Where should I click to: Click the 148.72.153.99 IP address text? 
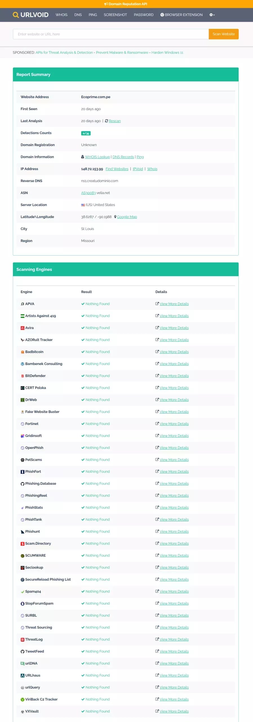92,169
